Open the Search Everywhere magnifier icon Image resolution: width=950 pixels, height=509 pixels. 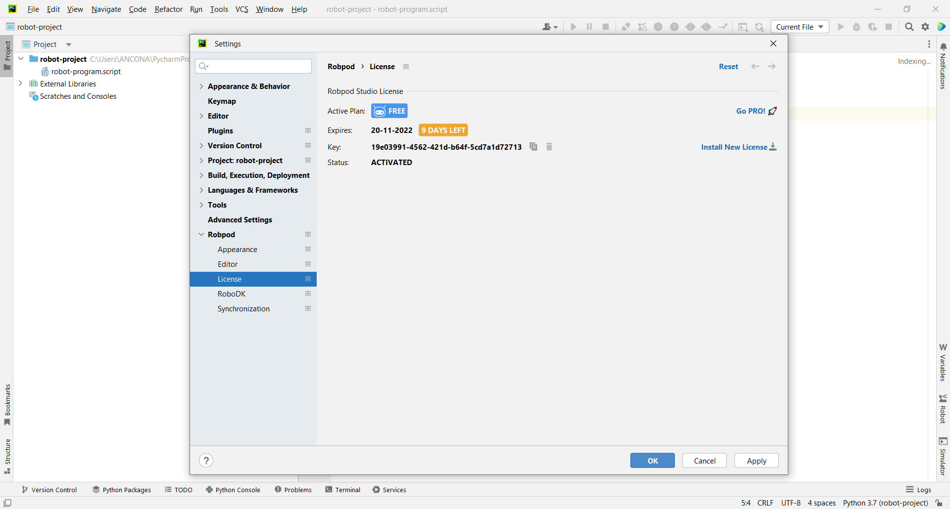[909, 27]
